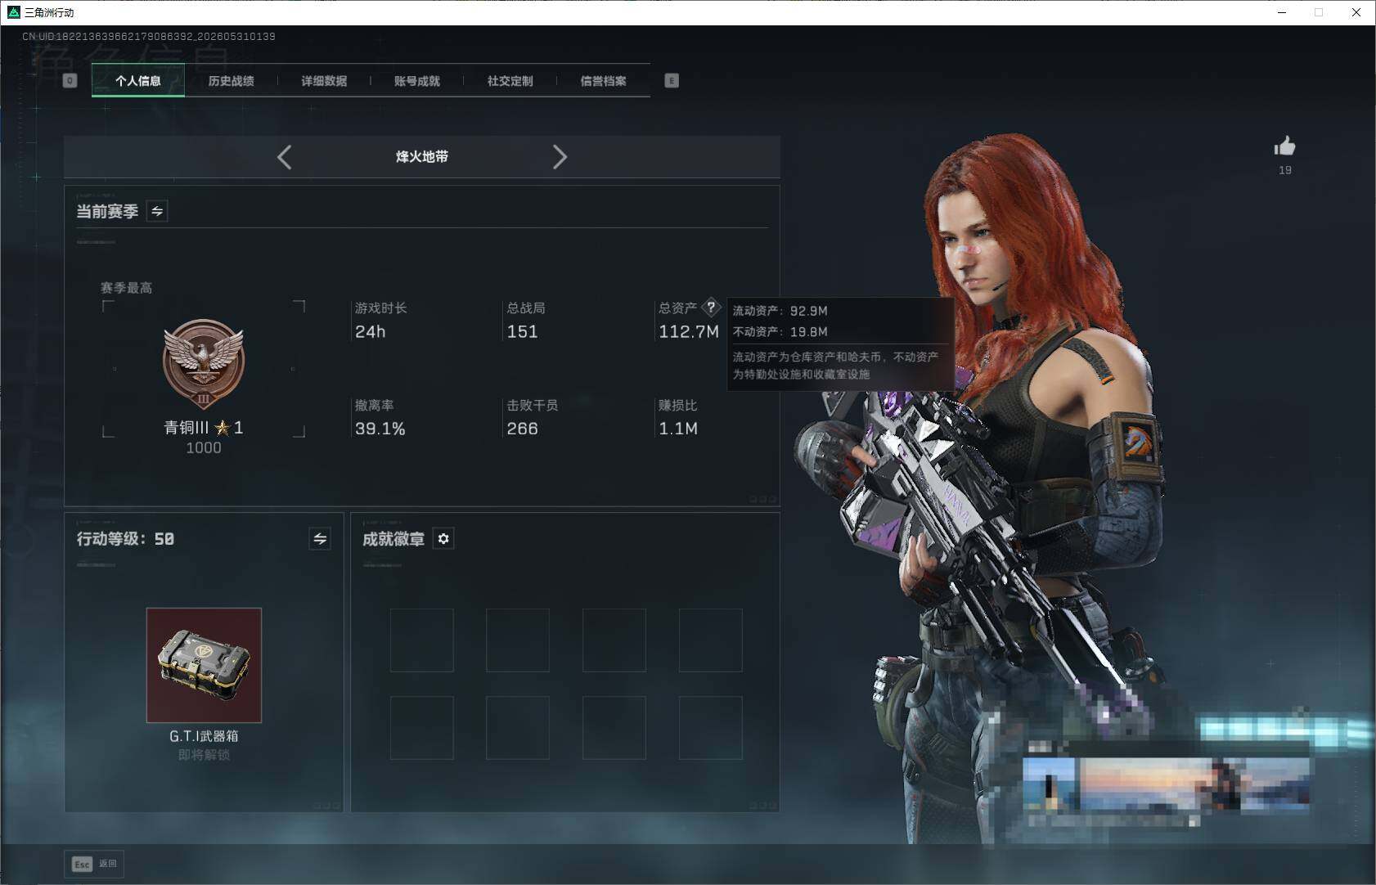Viewport: 1376px width, 885px height.
Task: Click the 击败干员 266 stat
Action: click(x=533, y=417)
